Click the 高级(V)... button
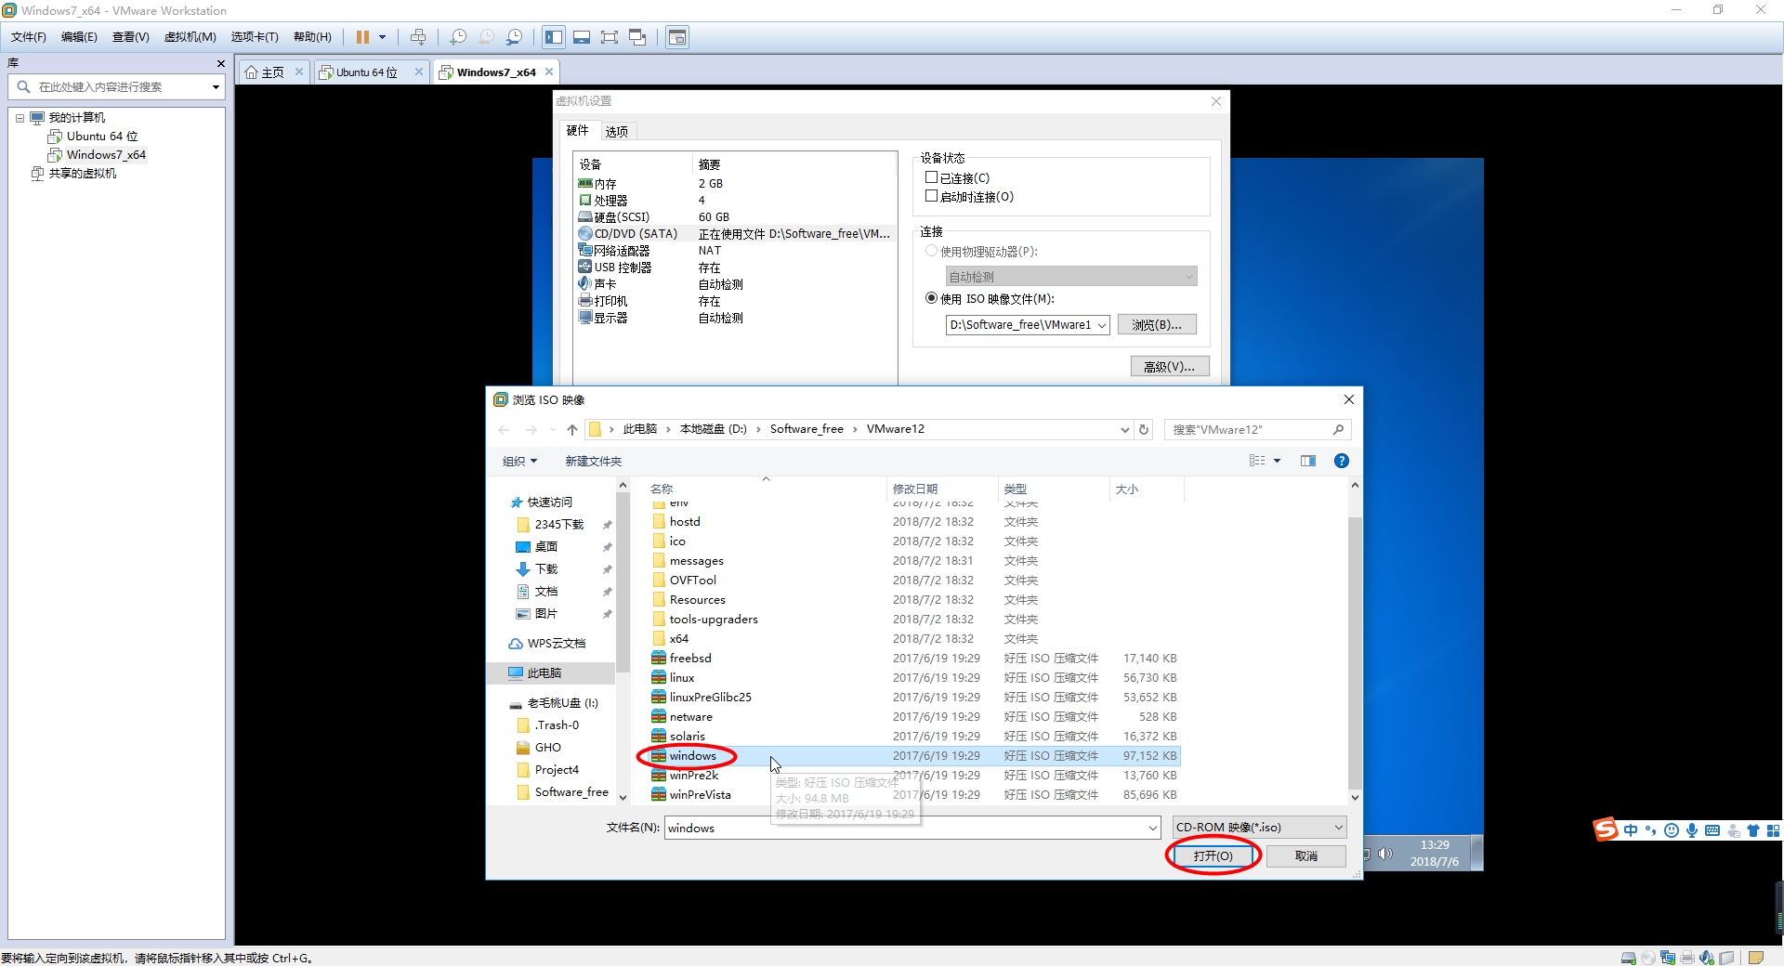Viewport: 1784px width, 966px height. point(1170,367)
